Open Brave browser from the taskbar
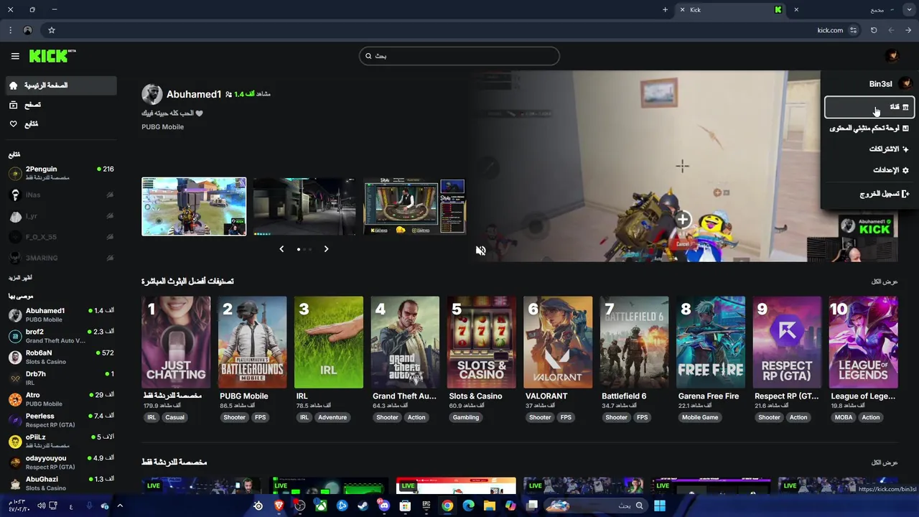The height and width of the screenshot is (517, 919). 279,506
